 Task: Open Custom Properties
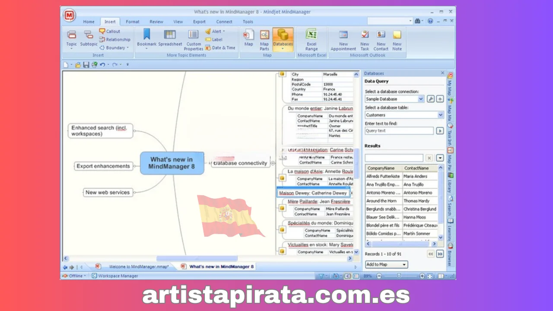pyautogui.click(x=194, y=40)
